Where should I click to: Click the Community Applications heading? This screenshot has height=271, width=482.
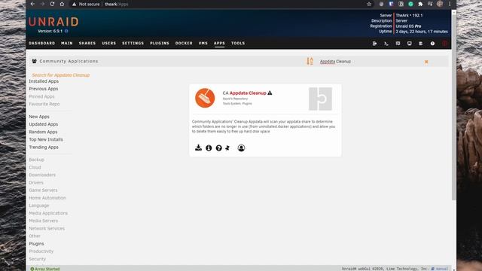click(69, 61)
